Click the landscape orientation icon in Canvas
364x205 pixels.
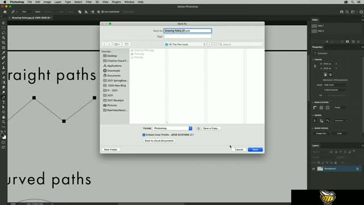pyautogui.click(x=330, y=75)
